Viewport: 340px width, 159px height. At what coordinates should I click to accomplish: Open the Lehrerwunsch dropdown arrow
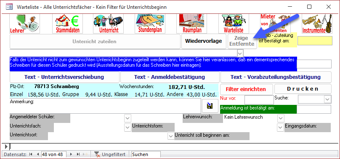pyautogui.click(x=281, y=118)
